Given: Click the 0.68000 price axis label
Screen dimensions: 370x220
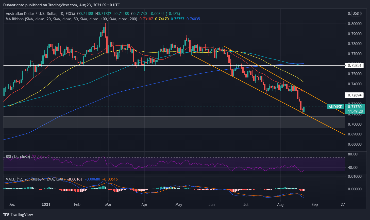Looking at the screenshot, I should pos(355,144).
